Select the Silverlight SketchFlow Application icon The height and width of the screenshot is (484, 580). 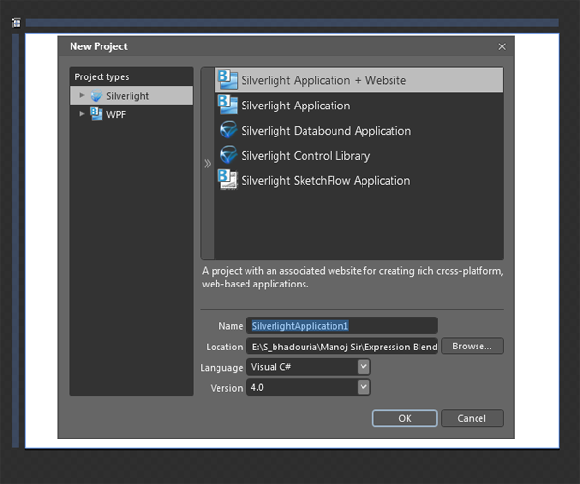tap(228, 180)
